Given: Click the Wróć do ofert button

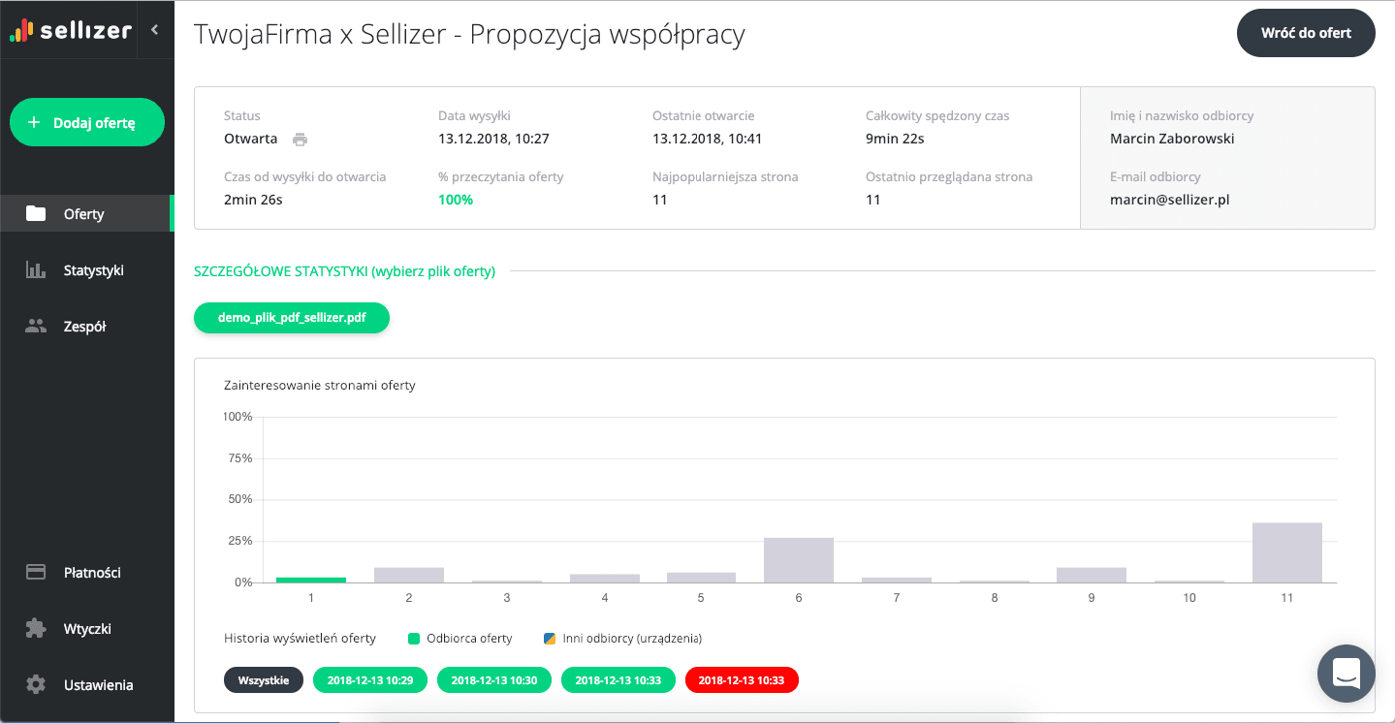Looking at the screenshot, I should tap(1305, 32).
